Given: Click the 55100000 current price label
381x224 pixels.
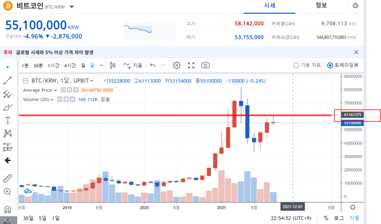Looking at the screenshot, I should click(x=352, y=123).
